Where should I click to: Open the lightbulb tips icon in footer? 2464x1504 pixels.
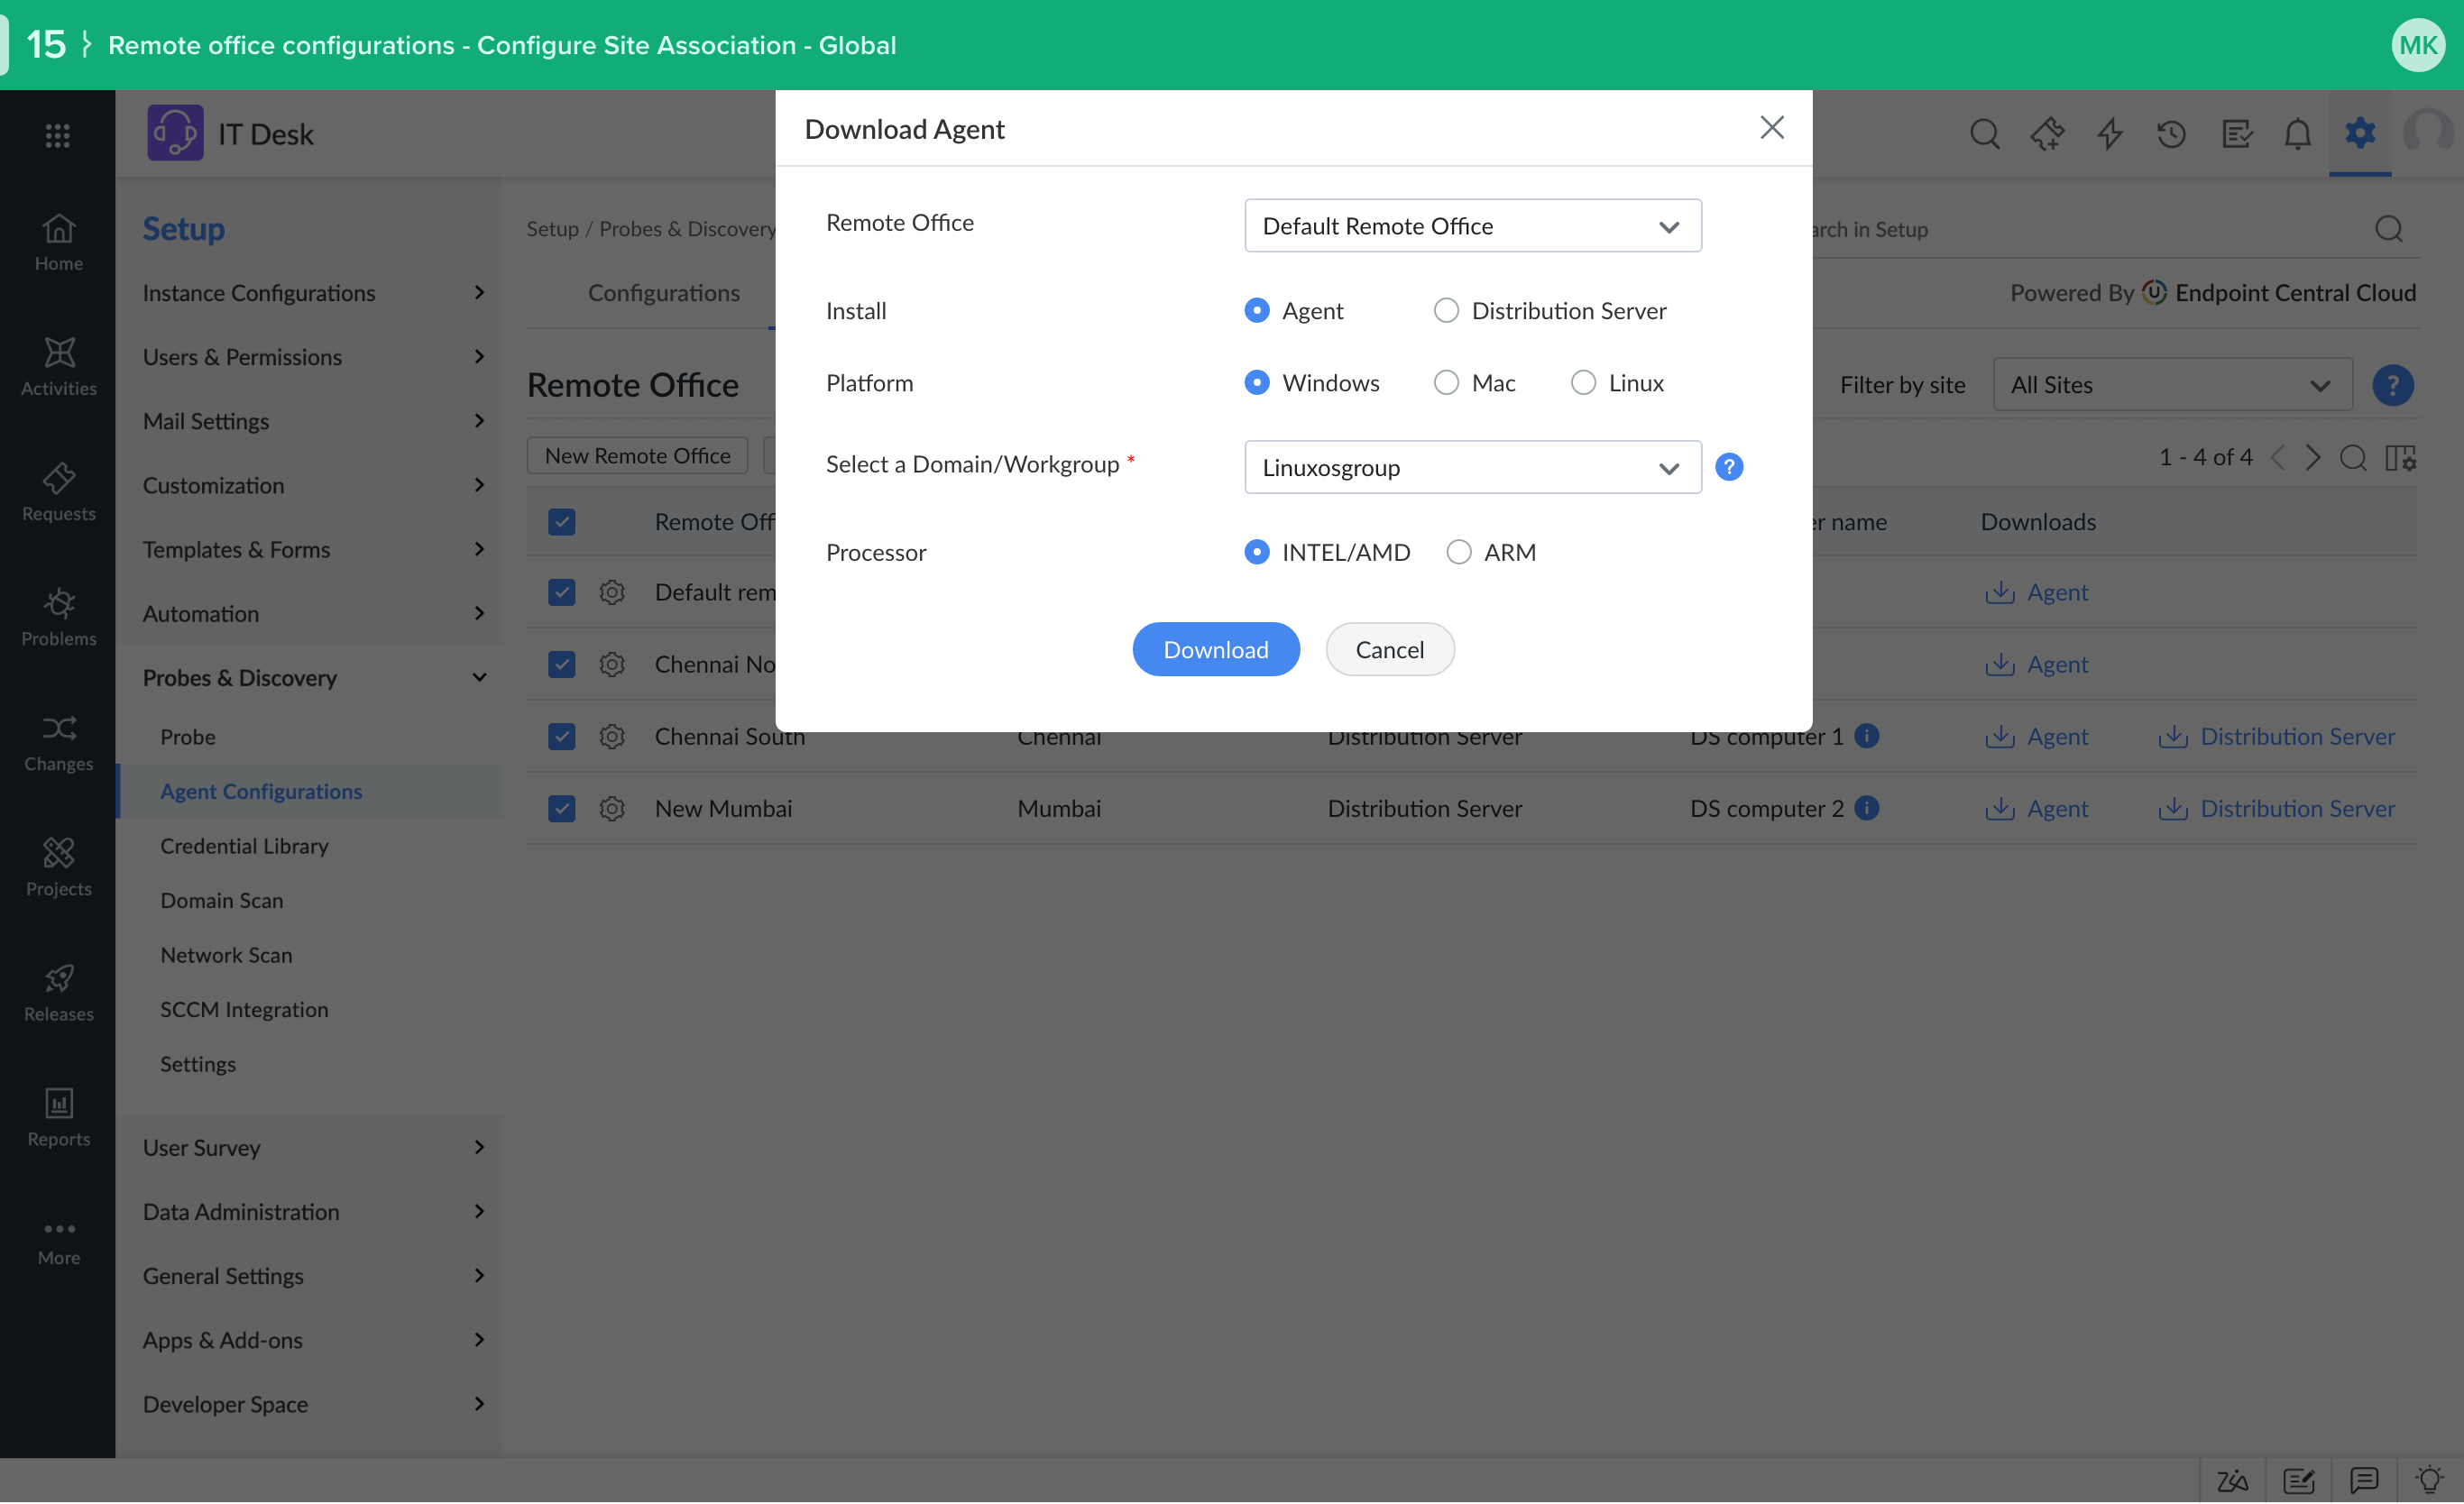click(2429, 1480)
